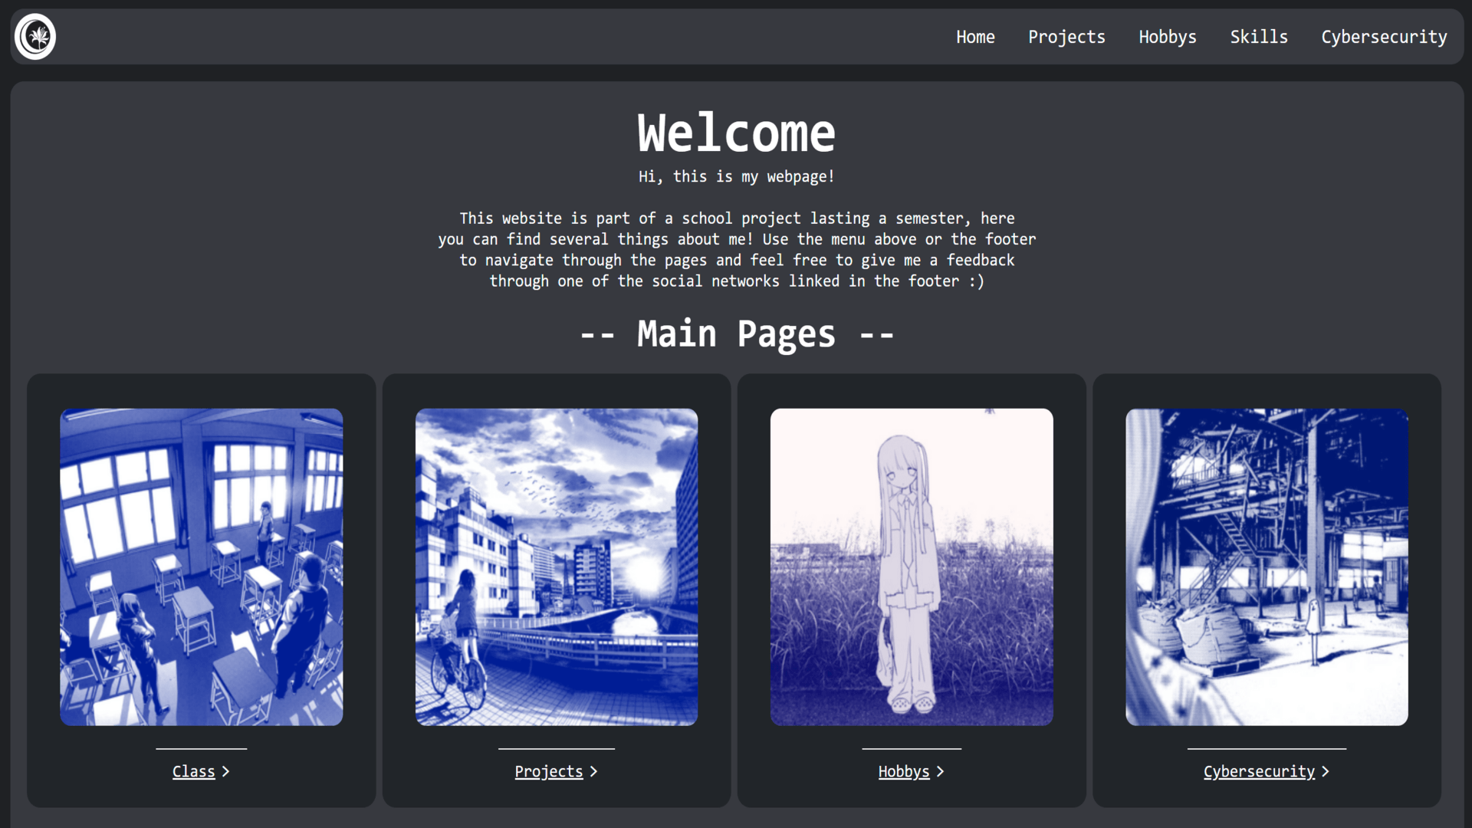
Task: Click the arrow beside Cybersecurity
Action: (x=1326, y=771)
